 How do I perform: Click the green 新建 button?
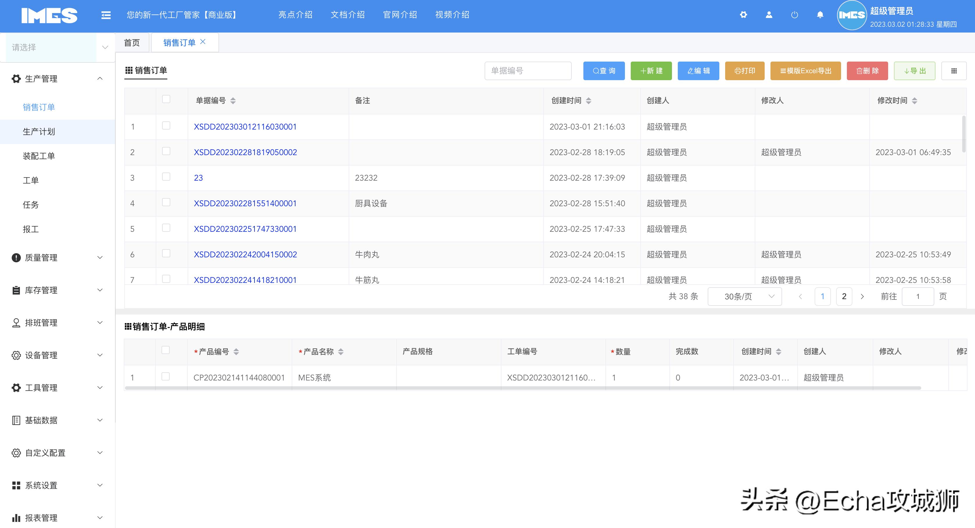651,71
